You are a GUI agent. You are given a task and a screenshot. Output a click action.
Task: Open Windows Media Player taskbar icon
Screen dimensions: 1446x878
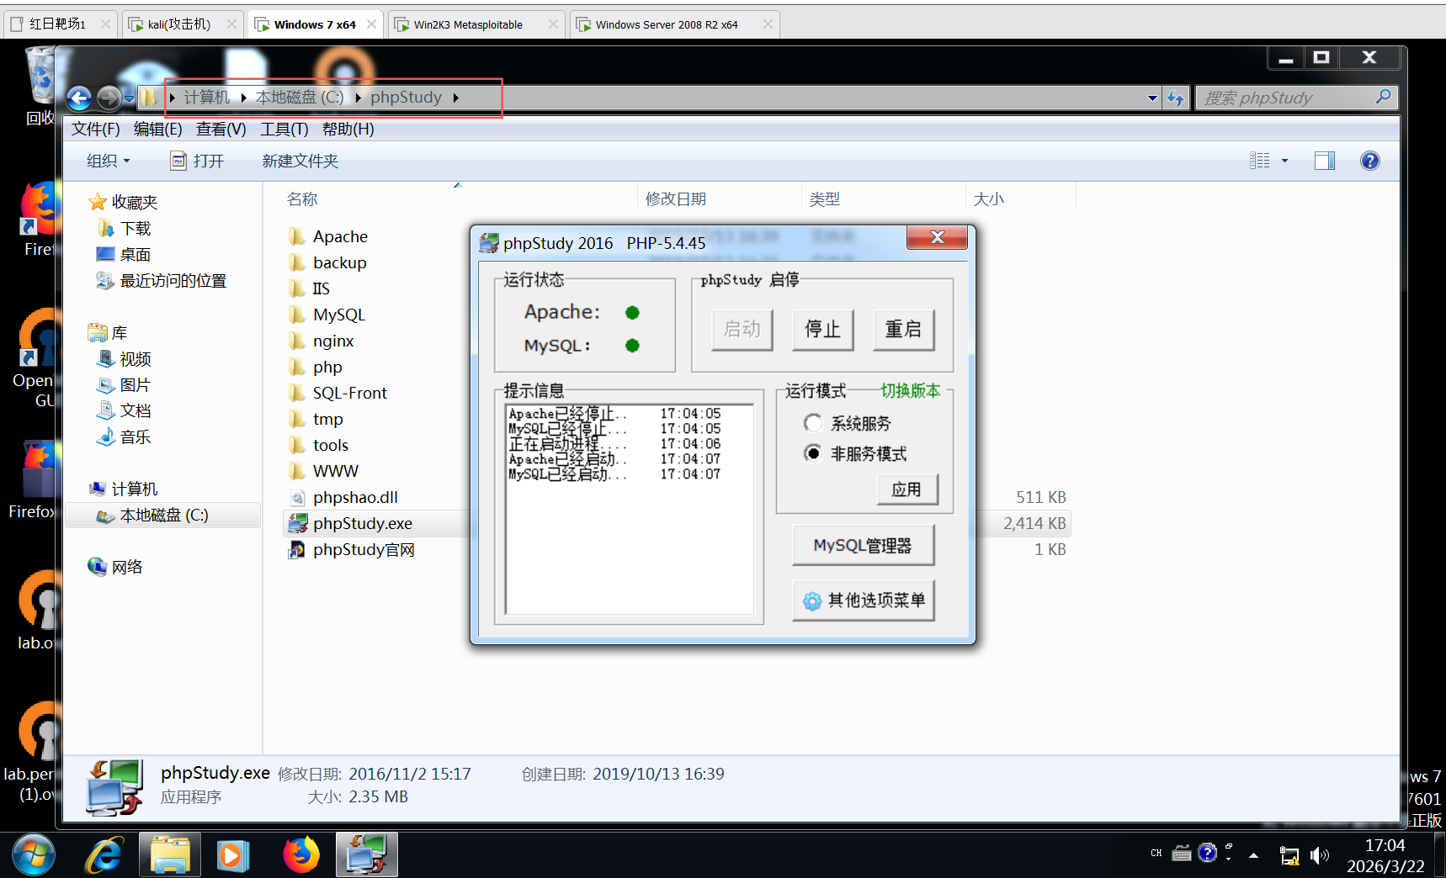click(233, 855)
